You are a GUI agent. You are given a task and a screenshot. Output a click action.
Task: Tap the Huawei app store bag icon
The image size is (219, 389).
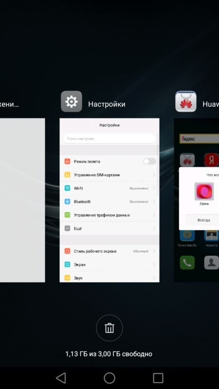pos(186,101)
